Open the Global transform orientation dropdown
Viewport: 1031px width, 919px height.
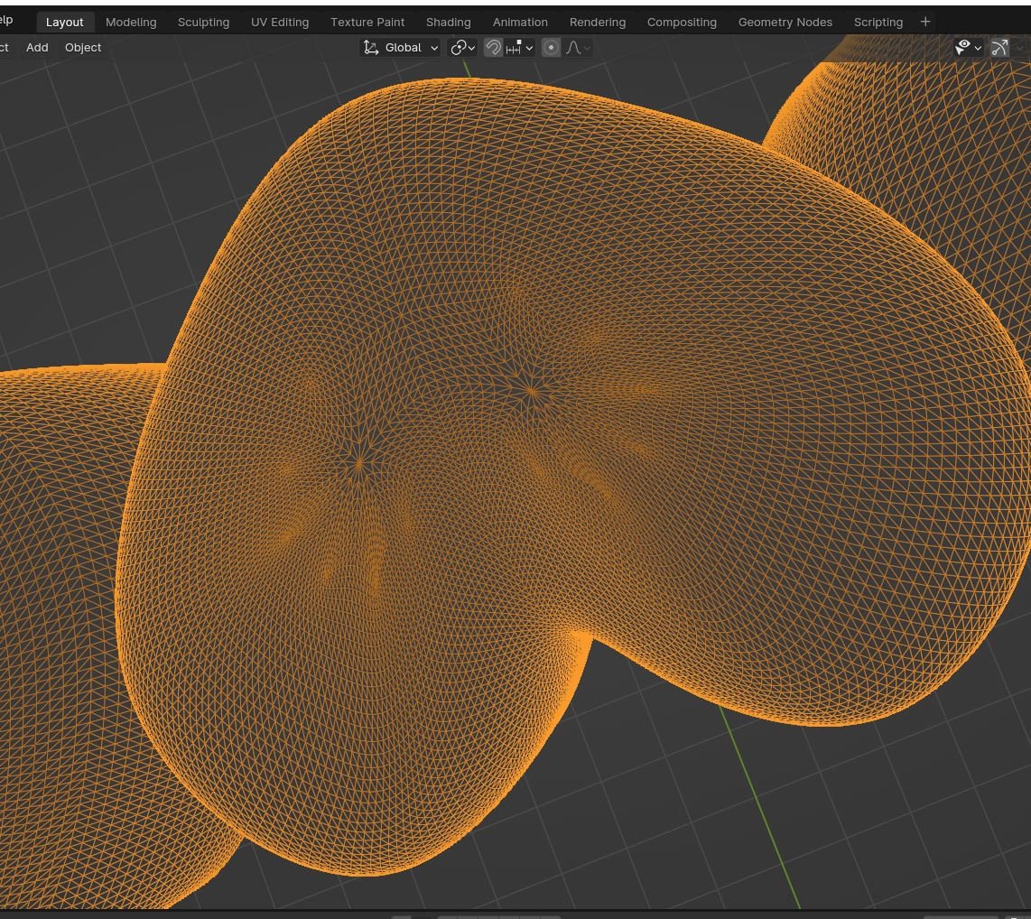[400, 47]
